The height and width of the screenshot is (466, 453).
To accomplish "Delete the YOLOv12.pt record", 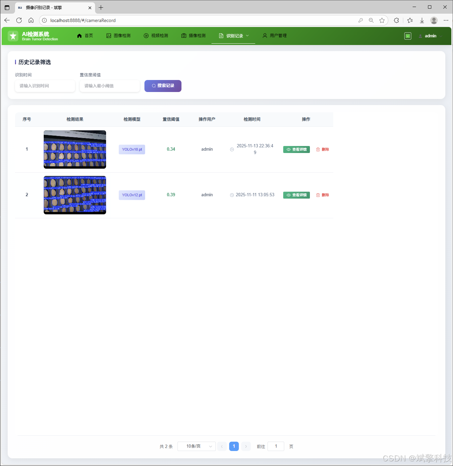I will tap(323, 195).
